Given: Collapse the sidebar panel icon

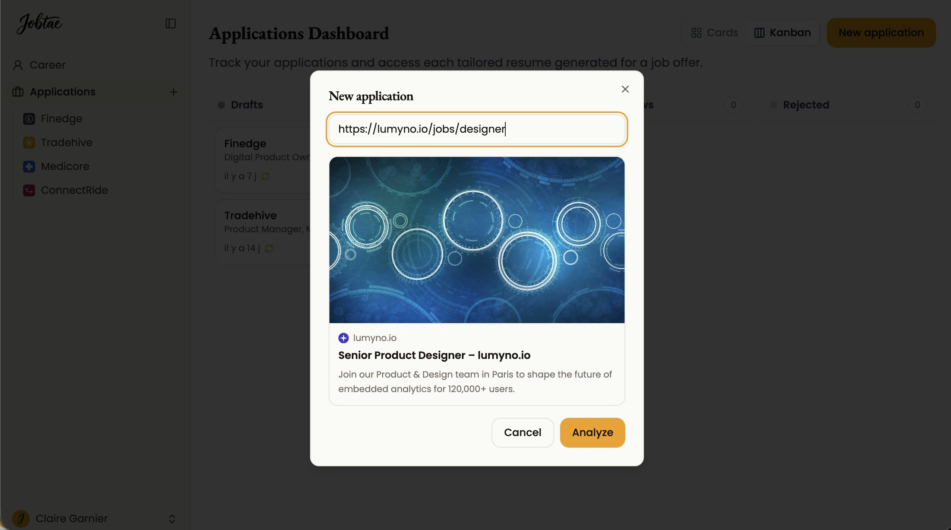Looking at the screenshot, I should click(x=170, y=23).
